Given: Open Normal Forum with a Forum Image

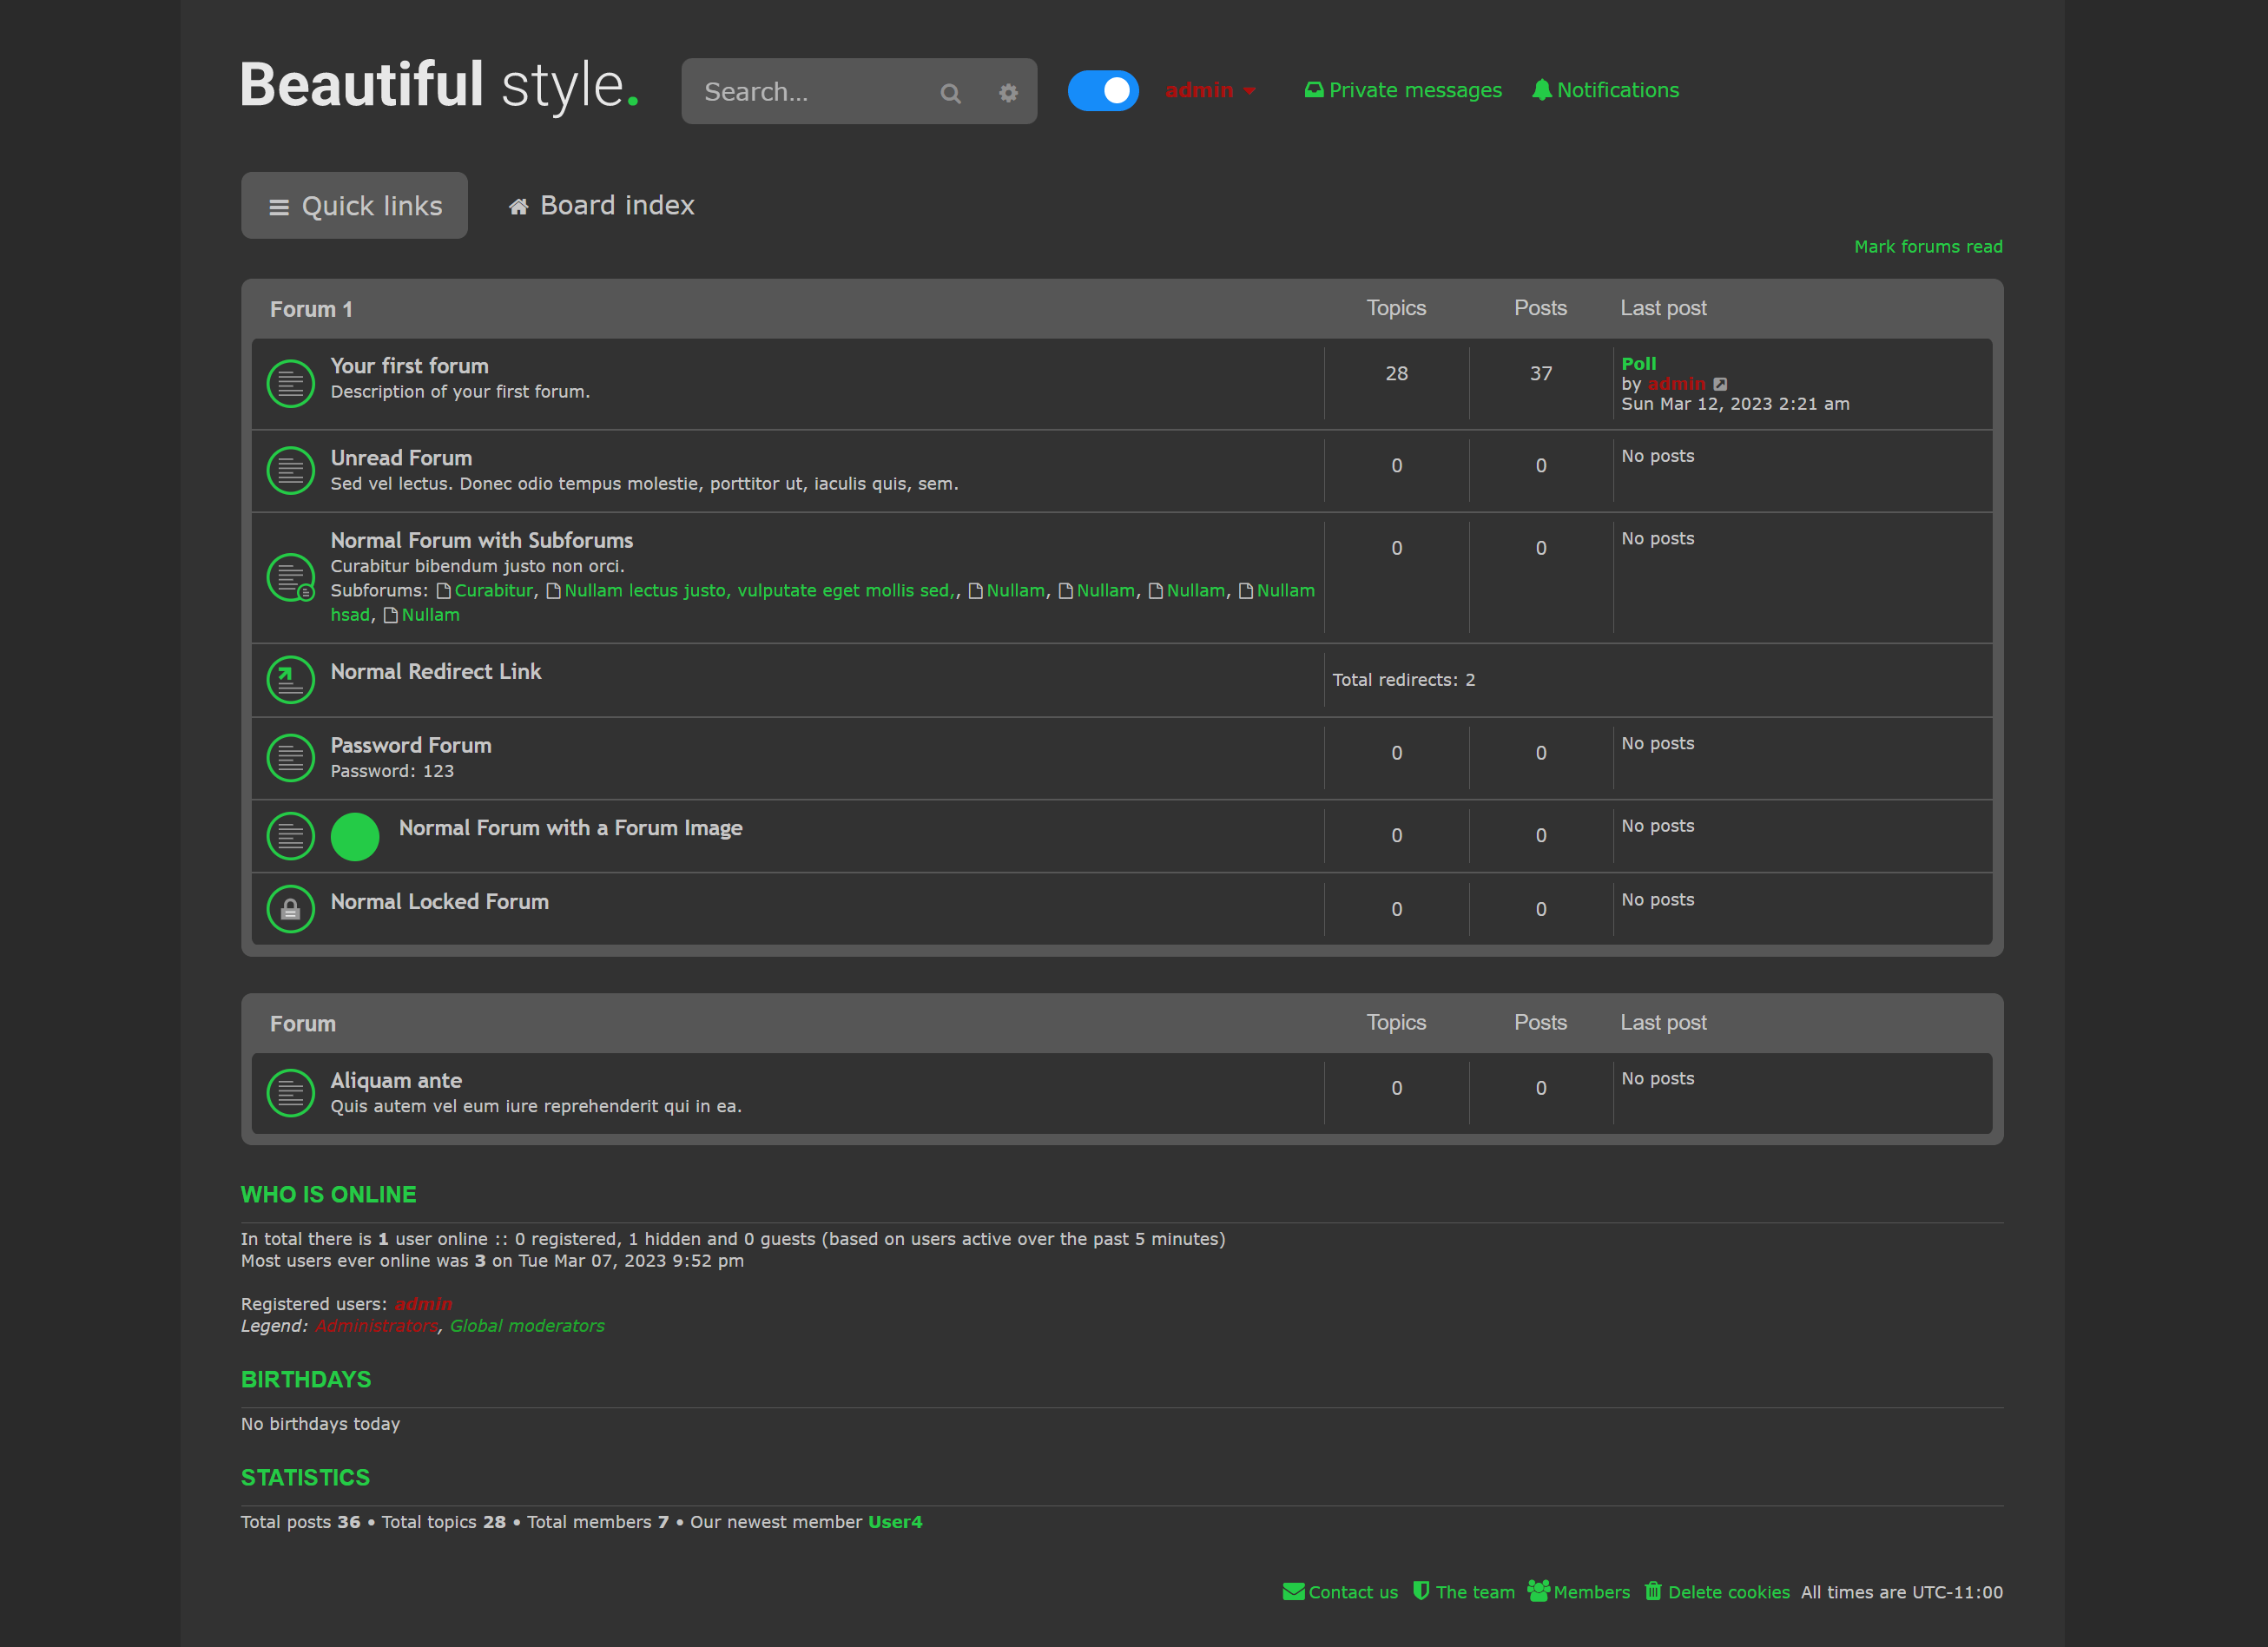Looking at the screenshot, I should point(571,828).
